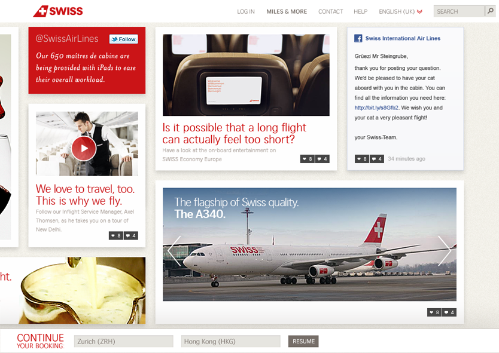Like the long flight entertainment article
The image size is (499, 353).
(x=308, y=159)
